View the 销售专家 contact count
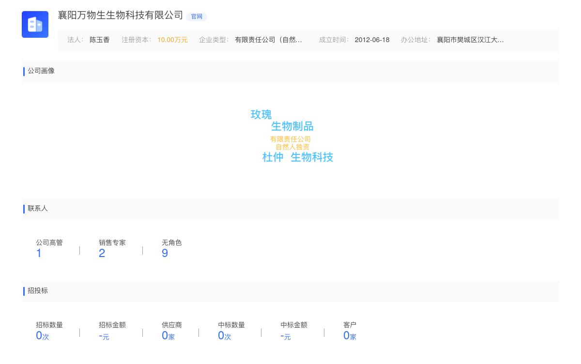The image size is (581, 364). pyautogui.click(x=102, y=253)
